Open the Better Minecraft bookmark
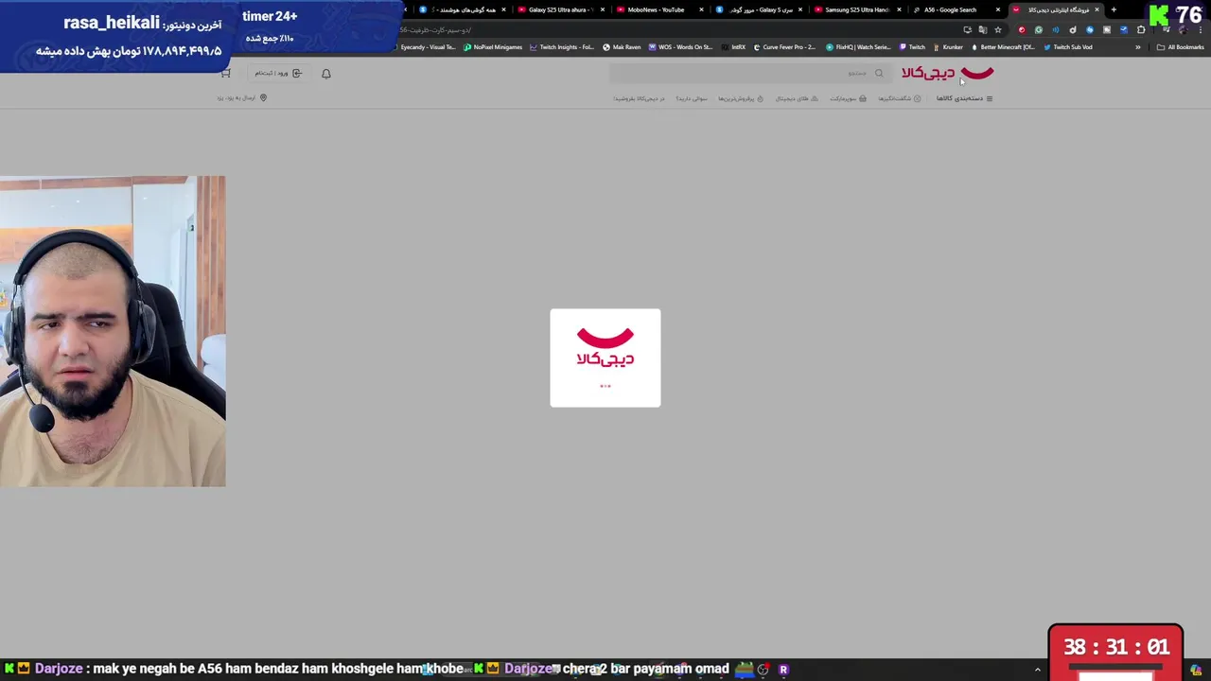Viewport: 1211px width, 681px height. click(x=1003, y=47)
